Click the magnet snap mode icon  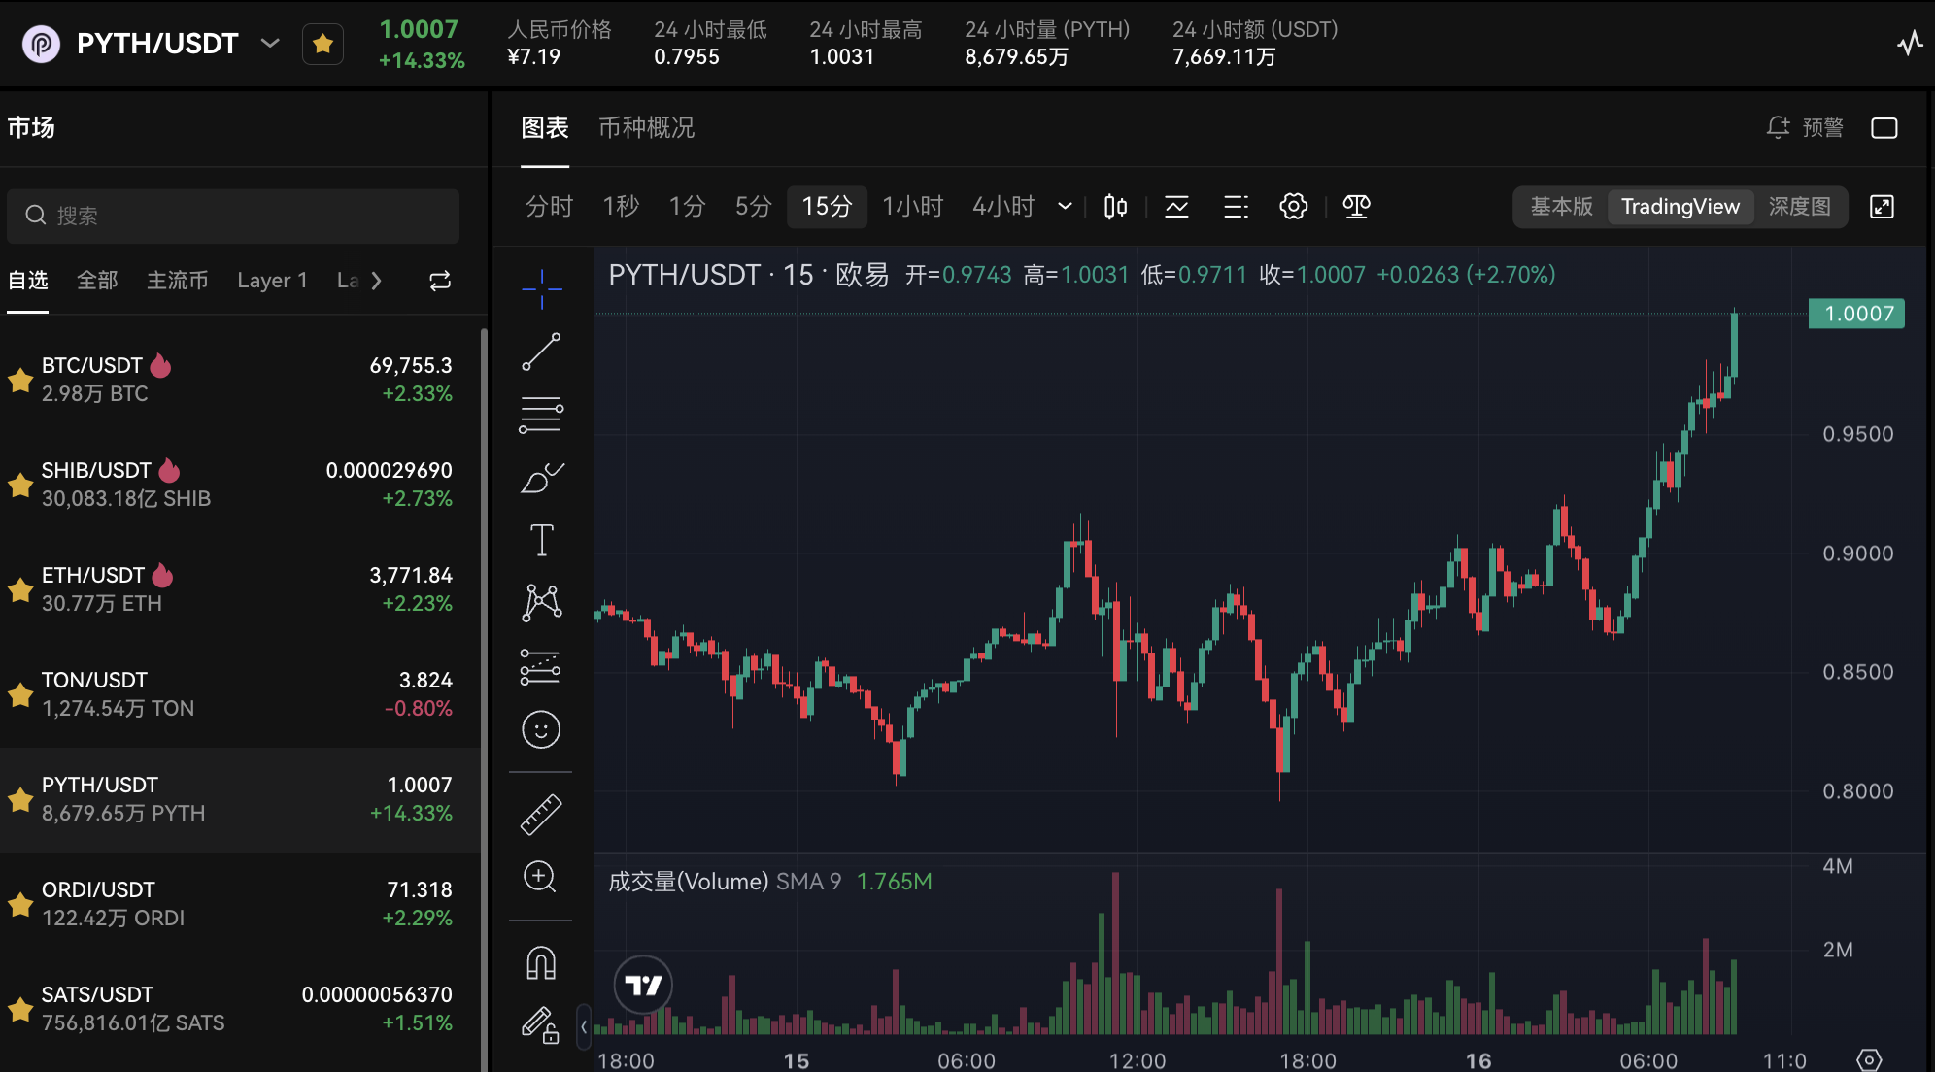tap(541, 963)
